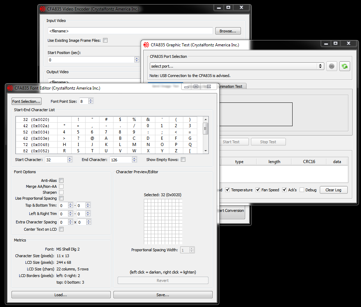This screenshot has height=307, width=361.
Task: Enable Show Empty Rows checkbox
Action: pyautogui.click(x=183, y=160)
